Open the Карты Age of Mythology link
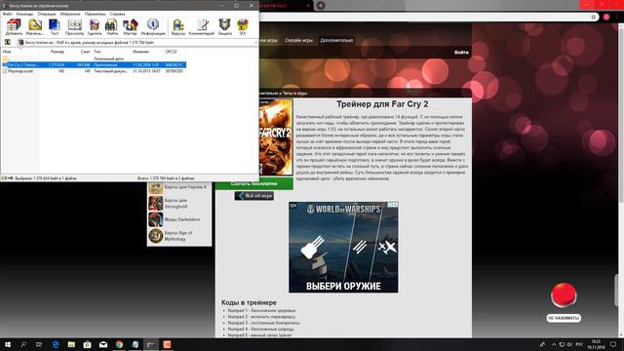This screenshot has height=351, width=624. click(179, 236)
